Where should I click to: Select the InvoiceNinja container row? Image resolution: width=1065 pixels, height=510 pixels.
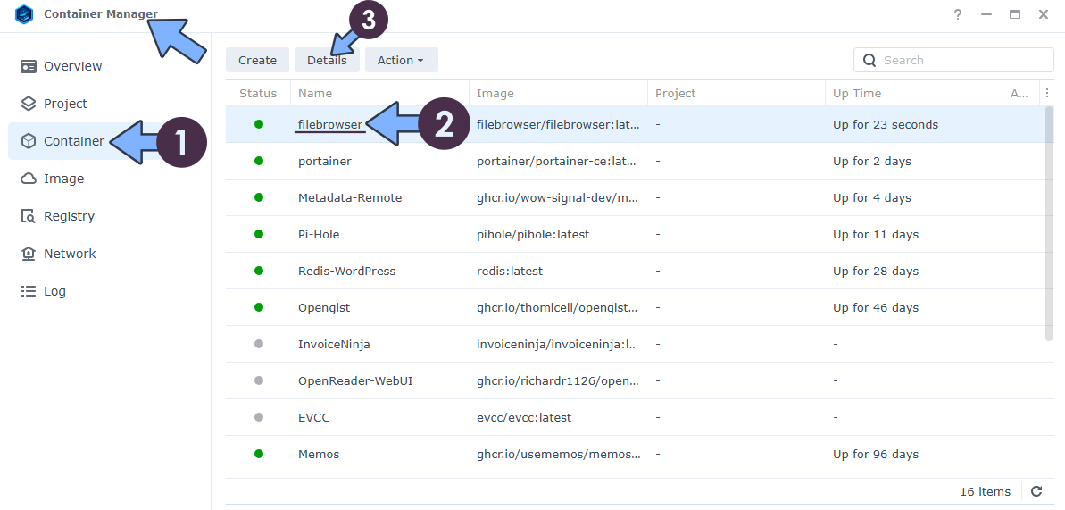pyautogui.click(x=635, y=344)
